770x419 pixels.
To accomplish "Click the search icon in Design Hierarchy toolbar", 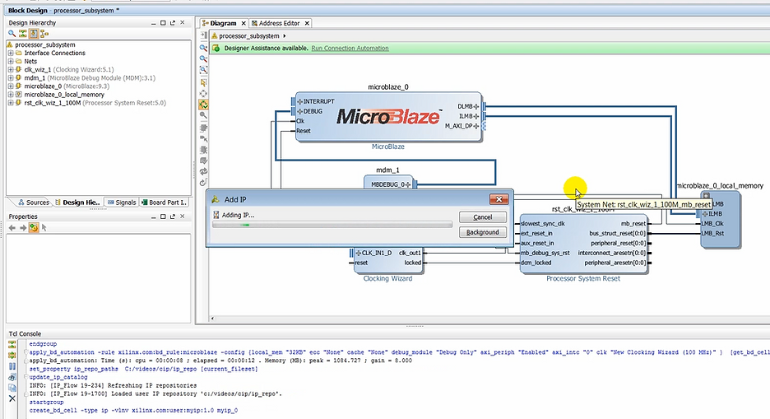I will click(12, 34).
